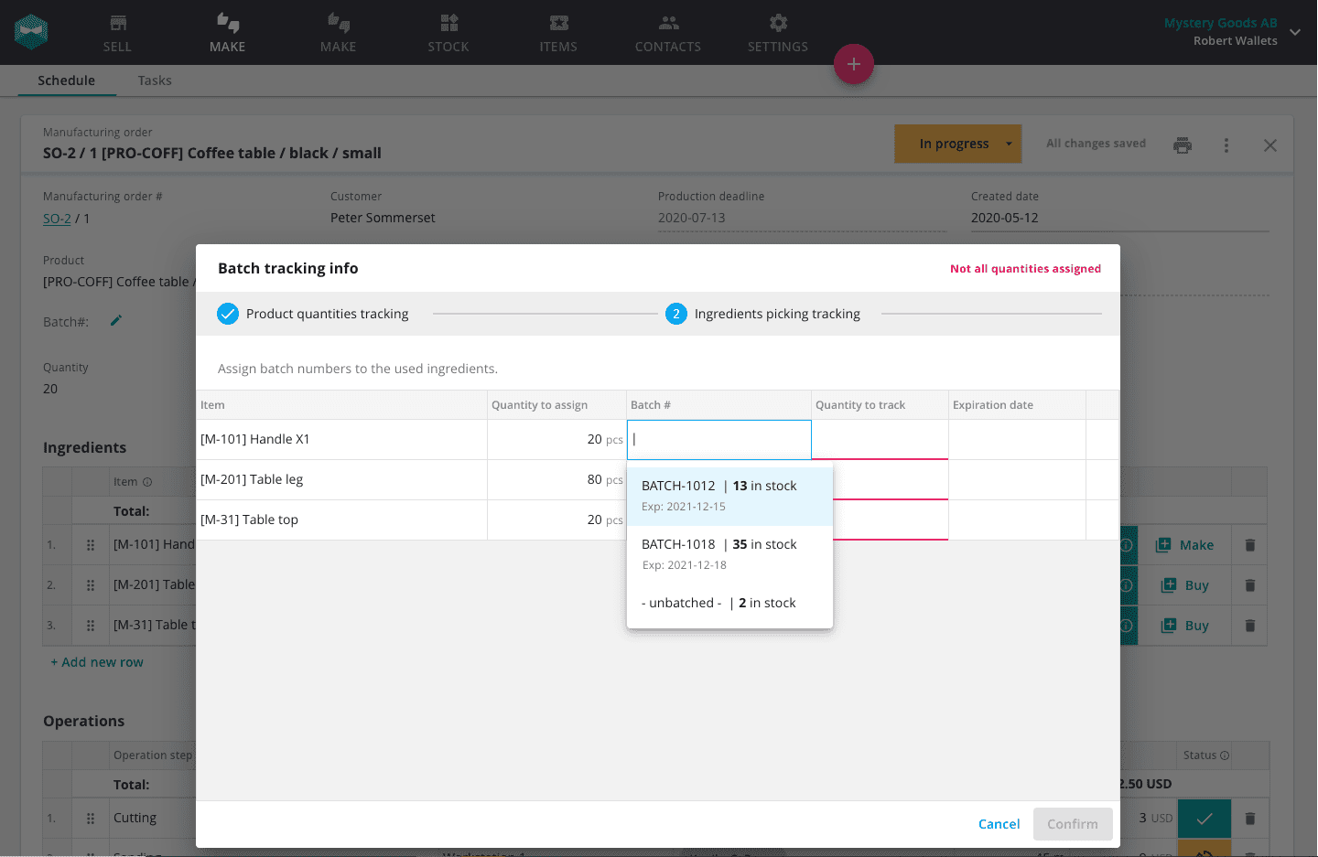
Task: Grab drag handle of ingredient row 1
Action: pos(91,545)
